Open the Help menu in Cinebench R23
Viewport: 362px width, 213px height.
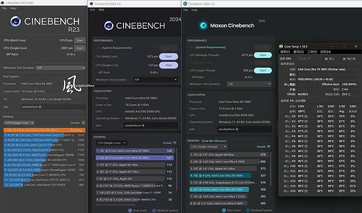[13, 8]
